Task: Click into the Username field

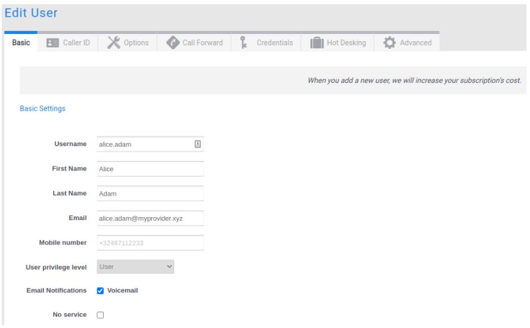Action: (143, 144)
